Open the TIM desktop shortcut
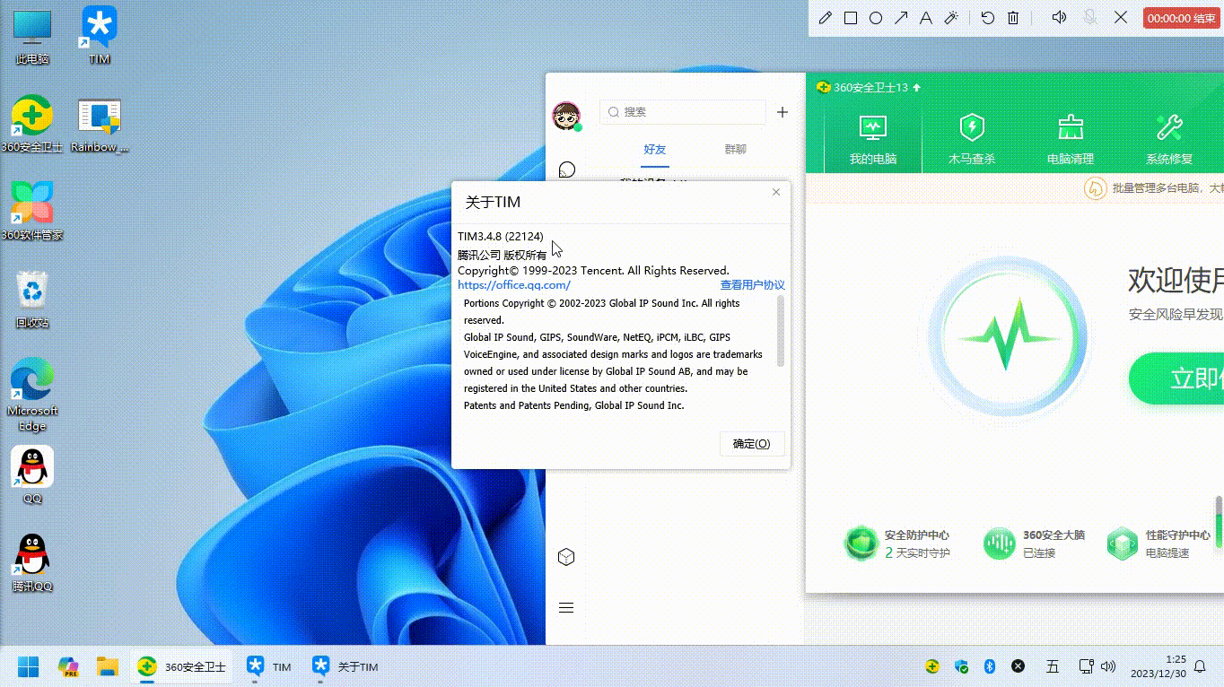1224x687 pixels. [x=99, y=36]
